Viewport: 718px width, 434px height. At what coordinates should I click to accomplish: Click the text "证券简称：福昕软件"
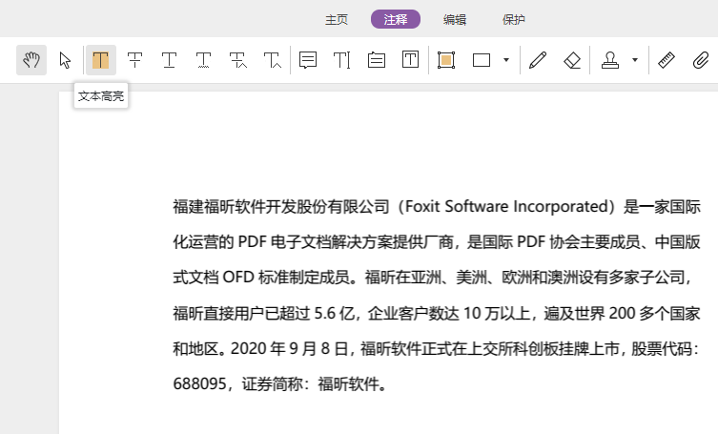(311, 383)
